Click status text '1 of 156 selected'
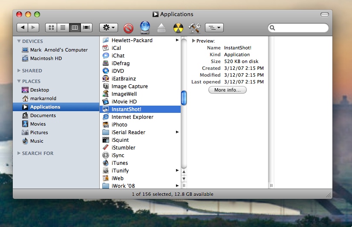Viewport: 352px width, 227px height. click(x=152, y=194)
